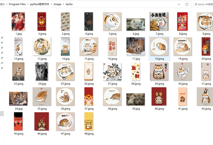Select the tiger pair photo 34.jpg
The image size is (213, 145).
click(x=18, y=99)
